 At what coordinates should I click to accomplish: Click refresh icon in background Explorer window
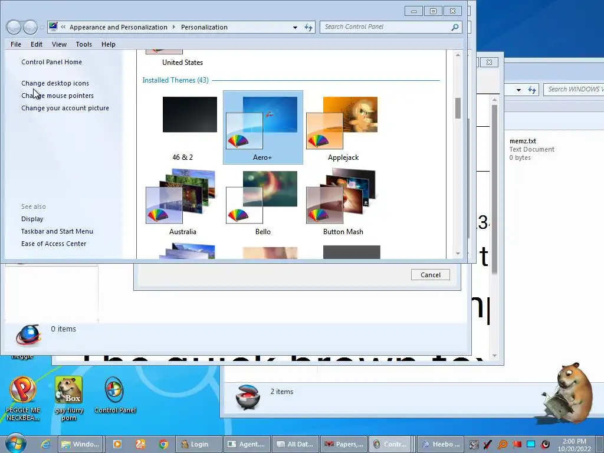click(532, 90)
